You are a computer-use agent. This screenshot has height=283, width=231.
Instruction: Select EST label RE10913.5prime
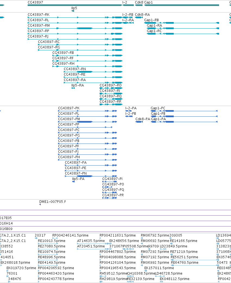[x=52, y=241]
